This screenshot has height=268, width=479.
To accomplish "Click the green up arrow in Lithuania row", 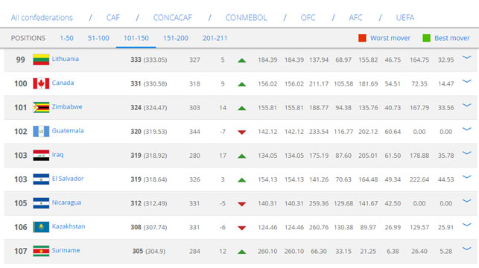I will coord(241,60).
